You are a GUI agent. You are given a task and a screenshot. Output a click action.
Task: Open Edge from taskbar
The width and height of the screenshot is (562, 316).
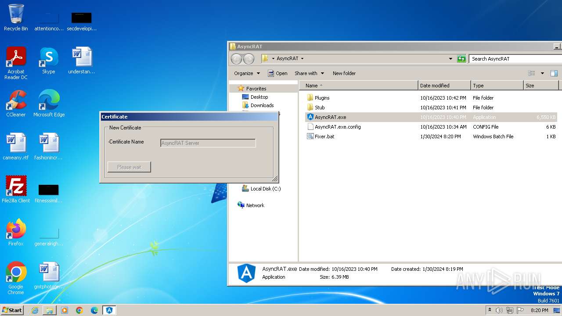pyautogui.click(x=94, y=310)
